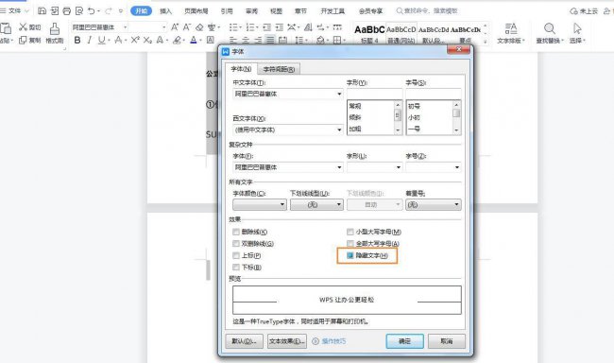614x363 pixels.
Task: Open the Font color (字体颜色) picker in dialog
Action: coord(259,204)
